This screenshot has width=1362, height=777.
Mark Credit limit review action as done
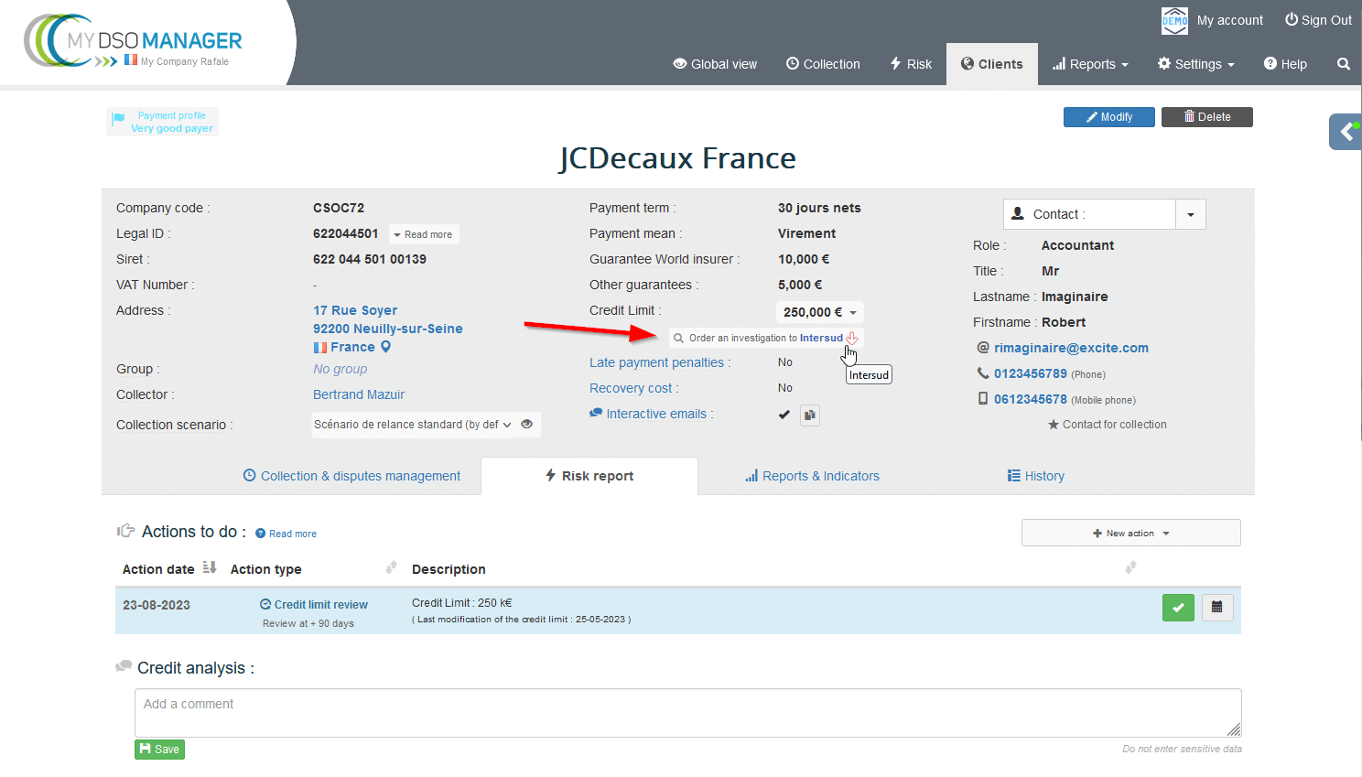coord(1178,608)
